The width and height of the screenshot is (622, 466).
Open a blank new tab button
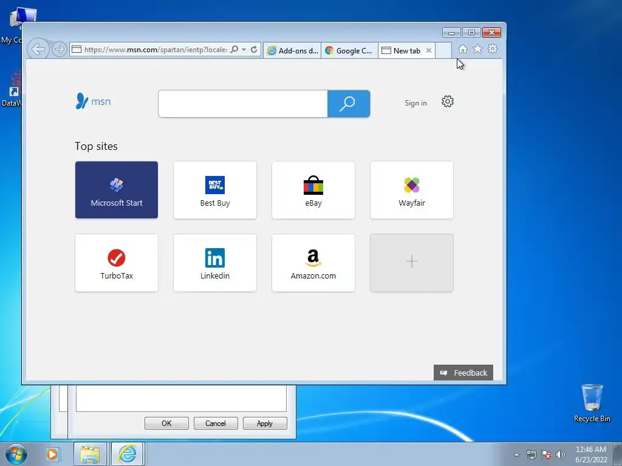tap(443, 50)
